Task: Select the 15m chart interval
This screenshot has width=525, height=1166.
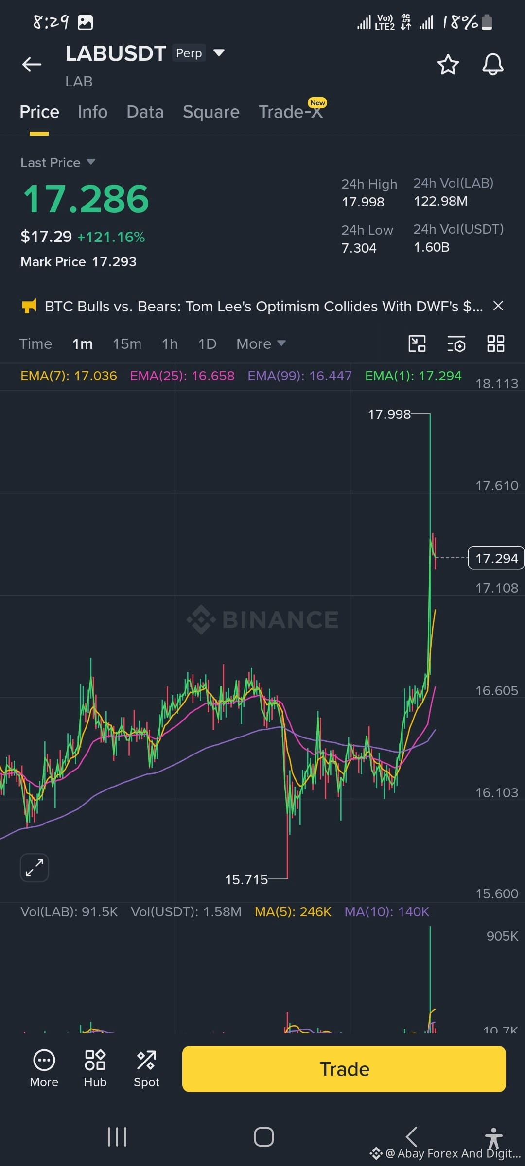Action: point(127,343)
